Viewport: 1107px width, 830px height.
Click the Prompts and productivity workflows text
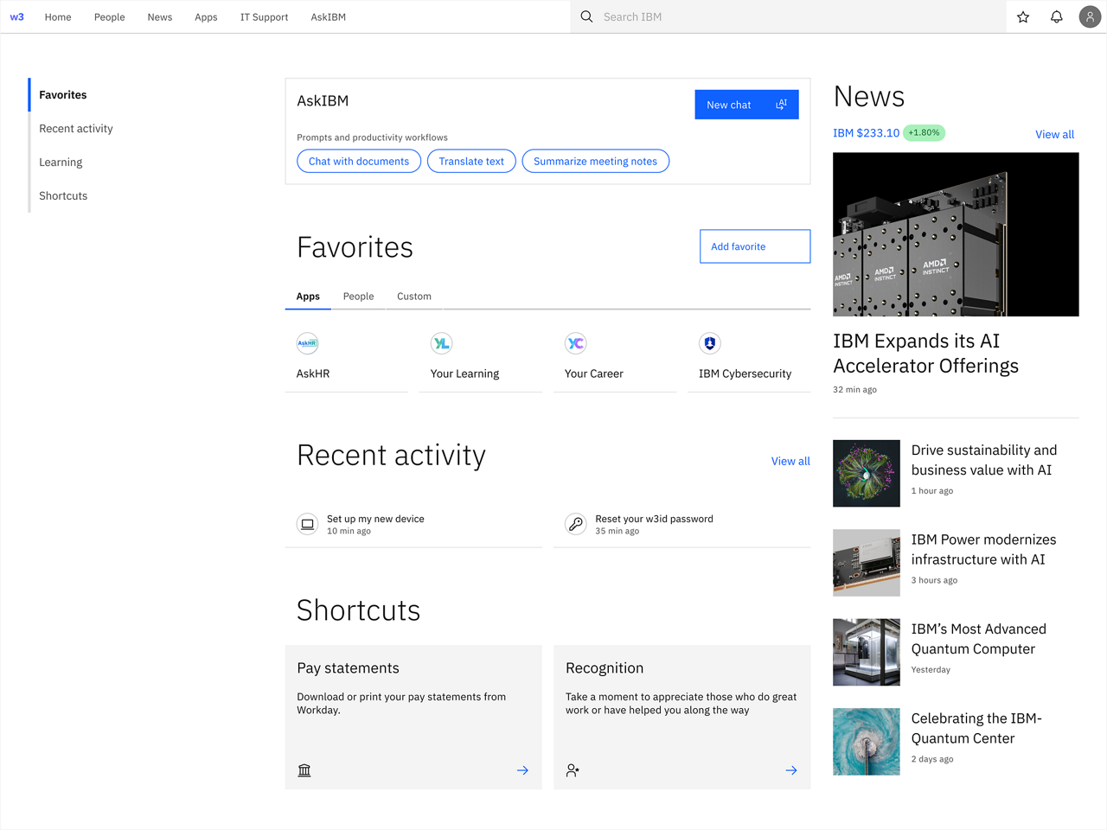point(372,137)
